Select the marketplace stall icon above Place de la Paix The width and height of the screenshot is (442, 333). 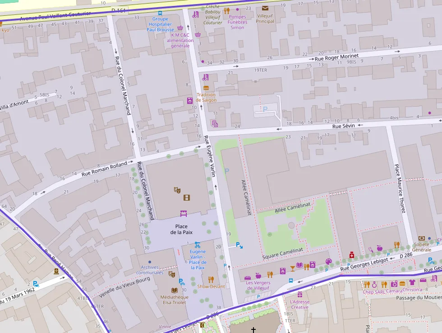[184, 213]
